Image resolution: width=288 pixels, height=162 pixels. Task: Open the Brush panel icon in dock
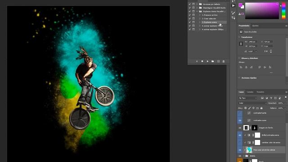pos(233,13)
